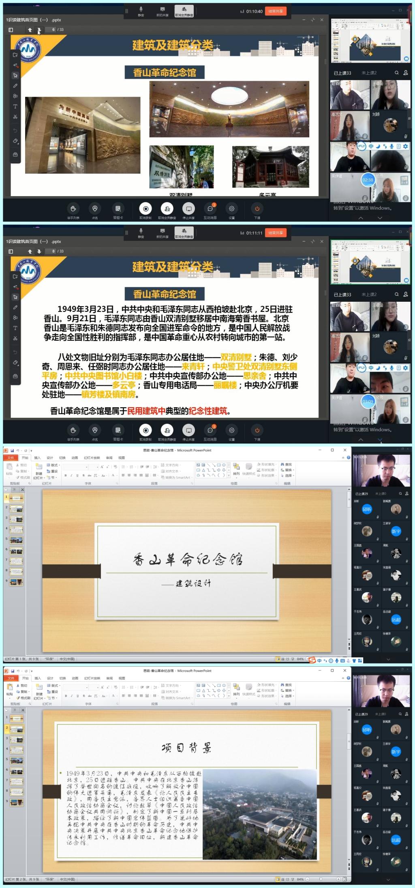Image resolution: width=415 pixels, height=888 pixels.
Task: Toggle 取消全员静音 in the 01:11:11 sharing bar
Action: pos(184,233)
